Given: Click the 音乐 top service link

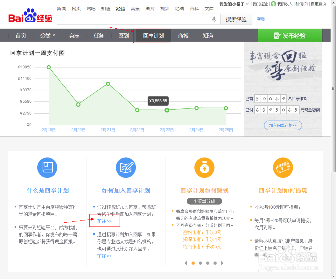Looking at the screenshot, I should 135,9.
